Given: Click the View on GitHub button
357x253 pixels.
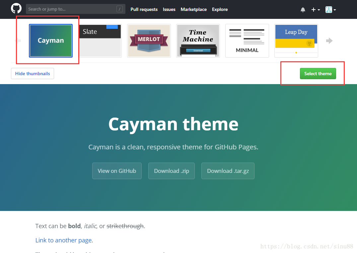Looking at the screenshot, I should point(117,171).
